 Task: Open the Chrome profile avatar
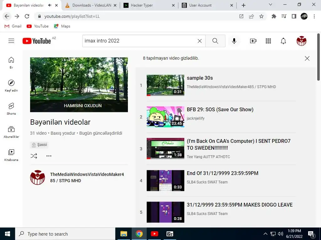[x=304, y=16]
